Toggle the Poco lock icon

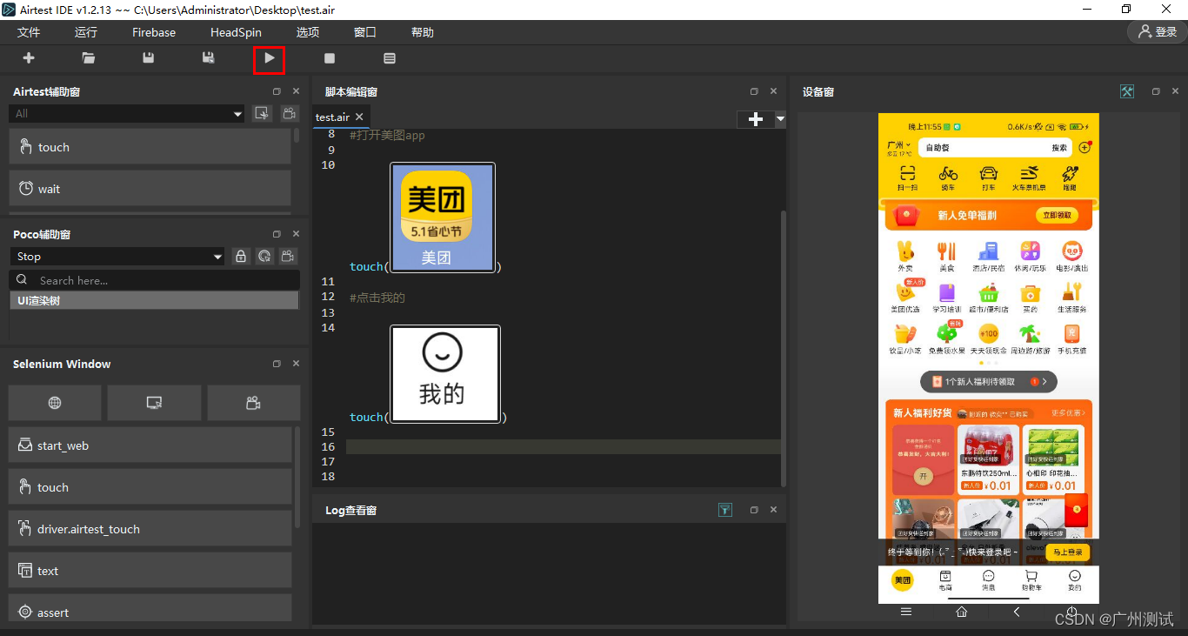241,257
